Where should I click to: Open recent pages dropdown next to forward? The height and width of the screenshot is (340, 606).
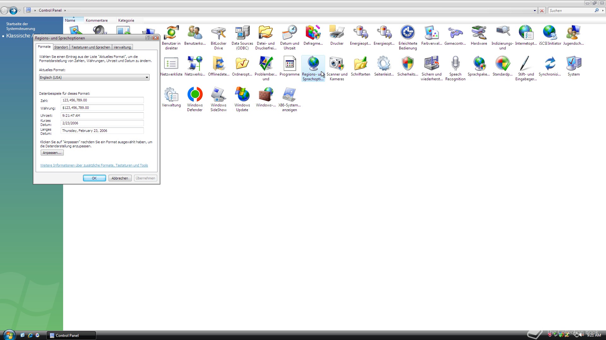tap(20, 11)
